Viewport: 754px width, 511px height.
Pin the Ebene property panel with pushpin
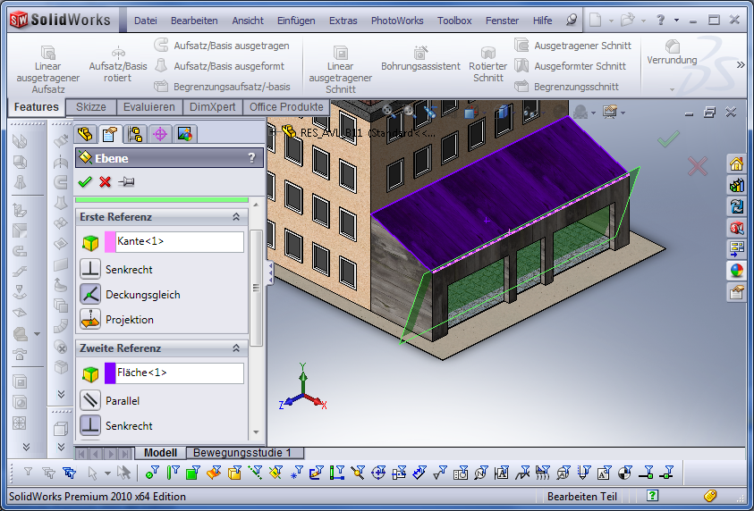pyautogui.click(x=126, y=181)
